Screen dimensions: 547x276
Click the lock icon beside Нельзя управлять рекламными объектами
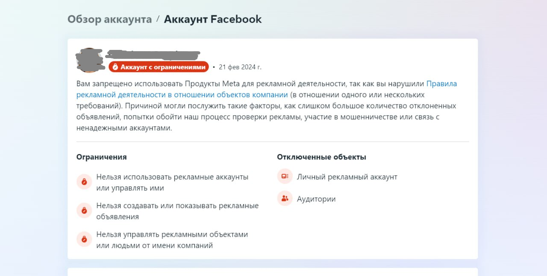click(84, 239)
